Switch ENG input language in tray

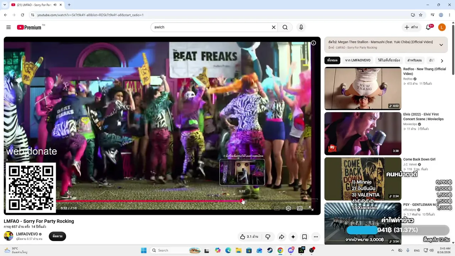417,250
